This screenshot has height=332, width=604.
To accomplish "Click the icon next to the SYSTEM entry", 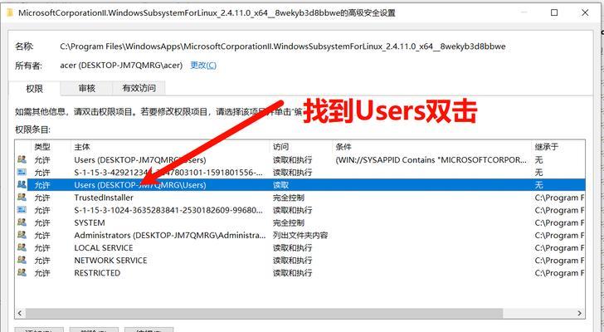I will [x=22, y=222].
